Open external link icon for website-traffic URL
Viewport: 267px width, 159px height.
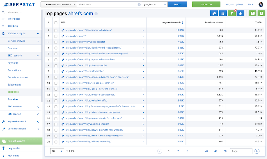click(x=63, y=101)
